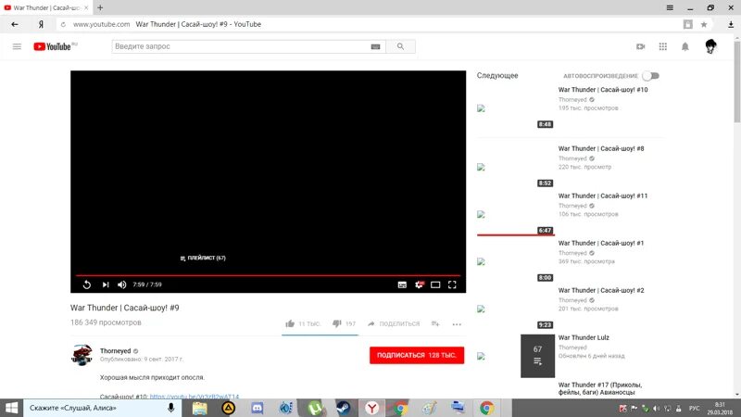This screenshot has height=417, width=741.
Task: Toggle the autoplay switch
Action: [x=651, y=76]
